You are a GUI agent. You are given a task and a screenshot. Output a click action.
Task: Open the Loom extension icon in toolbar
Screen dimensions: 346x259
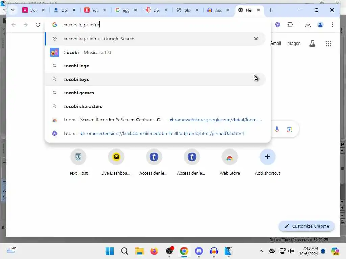point(278,25)
